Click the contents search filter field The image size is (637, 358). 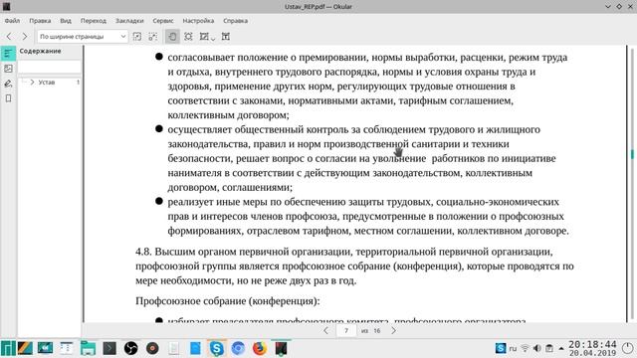tap(49, 67)
